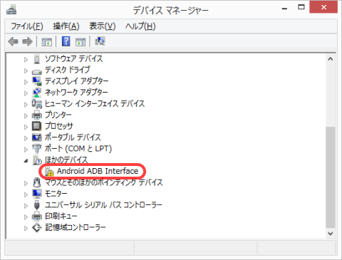Image resolution: width=342 pixels, height=260 pixels.
Task: Select the プロセッサ label
Action: pos(59,126)
